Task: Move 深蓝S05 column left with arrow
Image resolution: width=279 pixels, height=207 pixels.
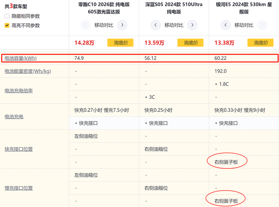Action: point(155,25)
